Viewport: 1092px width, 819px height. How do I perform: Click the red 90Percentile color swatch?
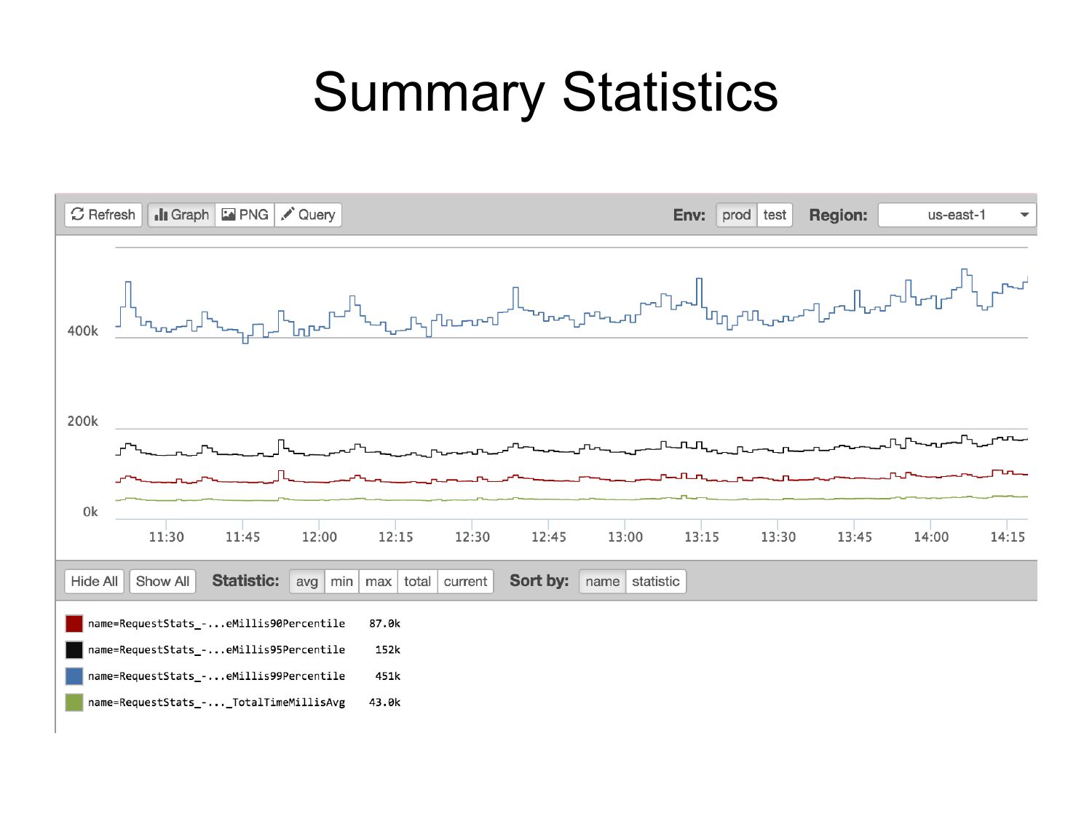(x=74, y=623)
